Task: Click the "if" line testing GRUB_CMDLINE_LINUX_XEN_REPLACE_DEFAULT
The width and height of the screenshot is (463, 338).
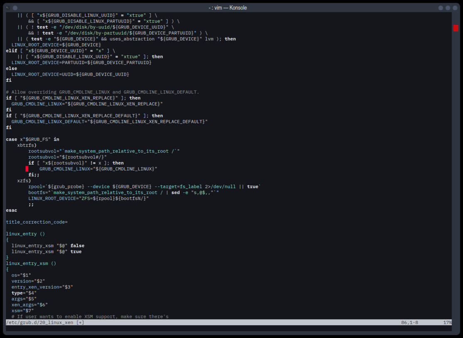Action: tap(84, 116)
